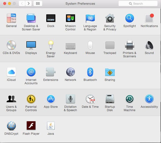The width and height of the screenshot is (161, 143).
Task: Close the System Preferences window
Action: pos(5,3)
